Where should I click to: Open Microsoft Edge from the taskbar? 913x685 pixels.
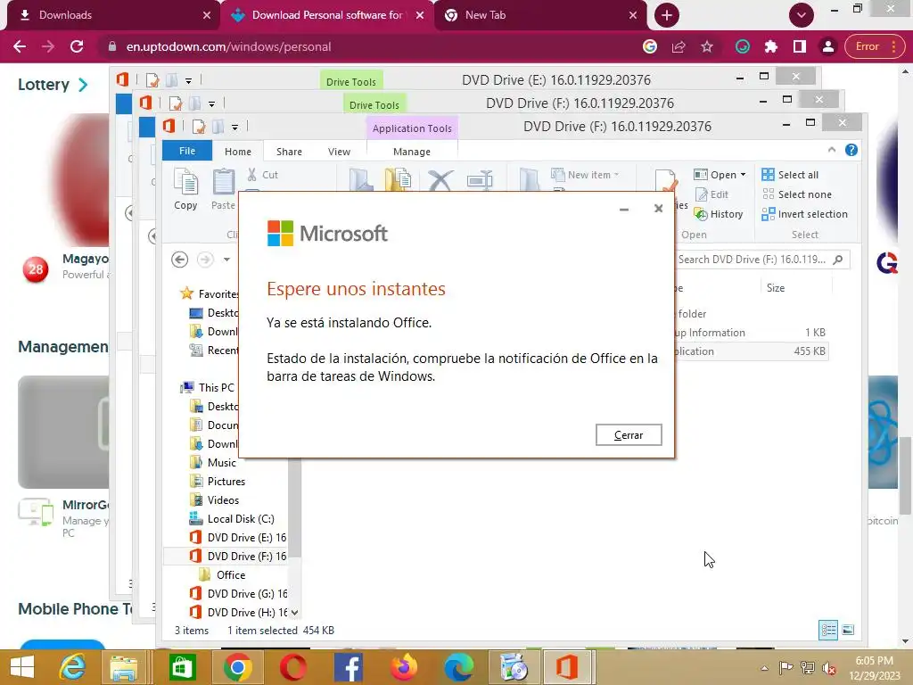[x=459, y=666]
